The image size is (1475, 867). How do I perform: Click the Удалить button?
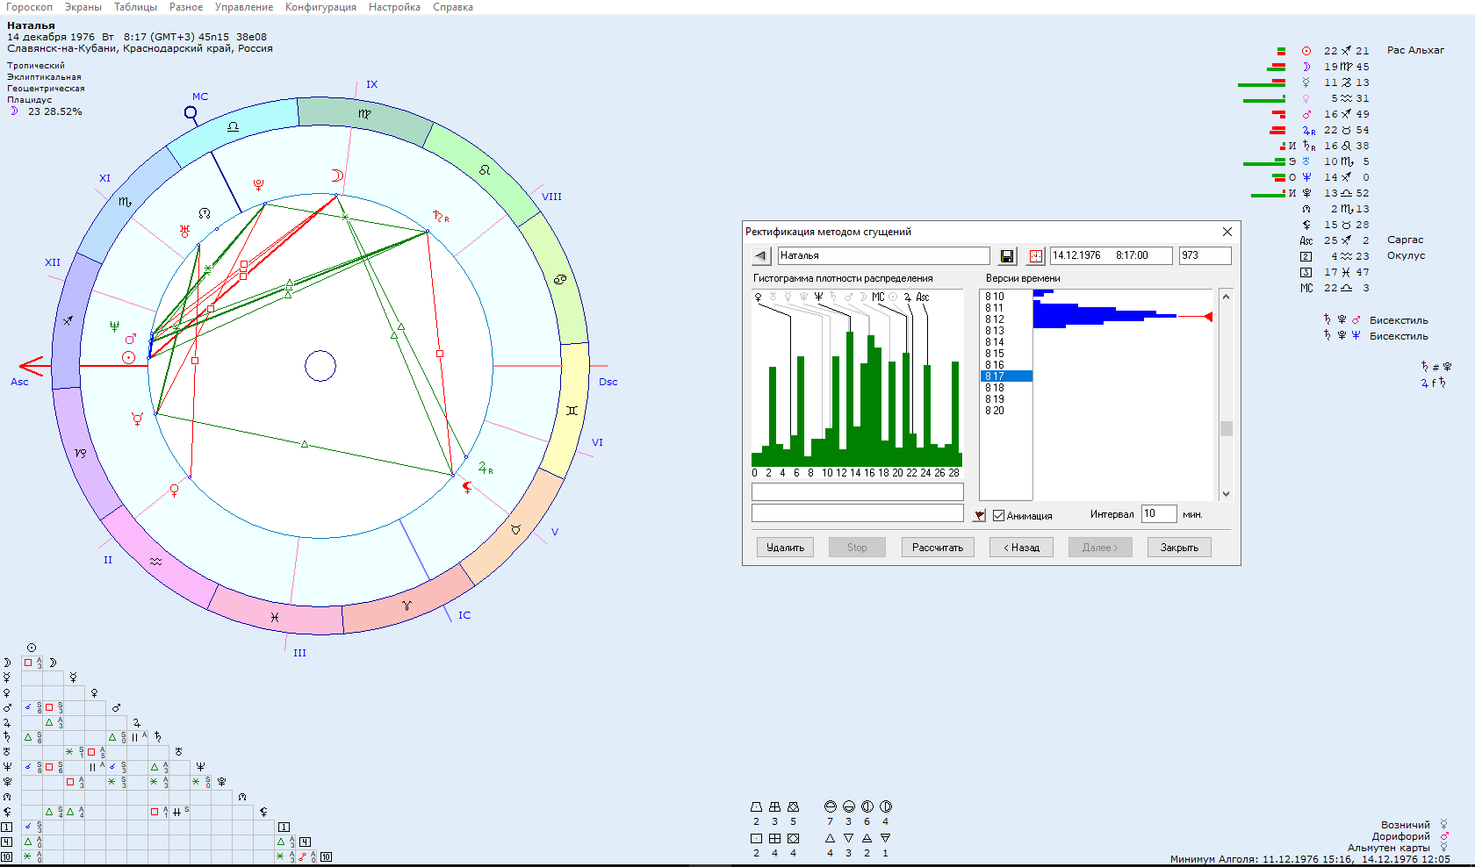pos(785,548)
